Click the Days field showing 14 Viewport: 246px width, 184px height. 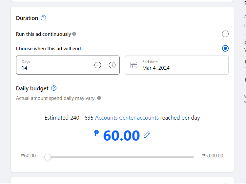tap(68, 65)
